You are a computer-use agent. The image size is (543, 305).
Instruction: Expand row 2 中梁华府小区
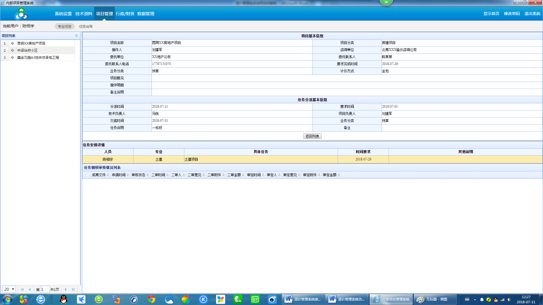pyautogui.click(x=12, y=50)
